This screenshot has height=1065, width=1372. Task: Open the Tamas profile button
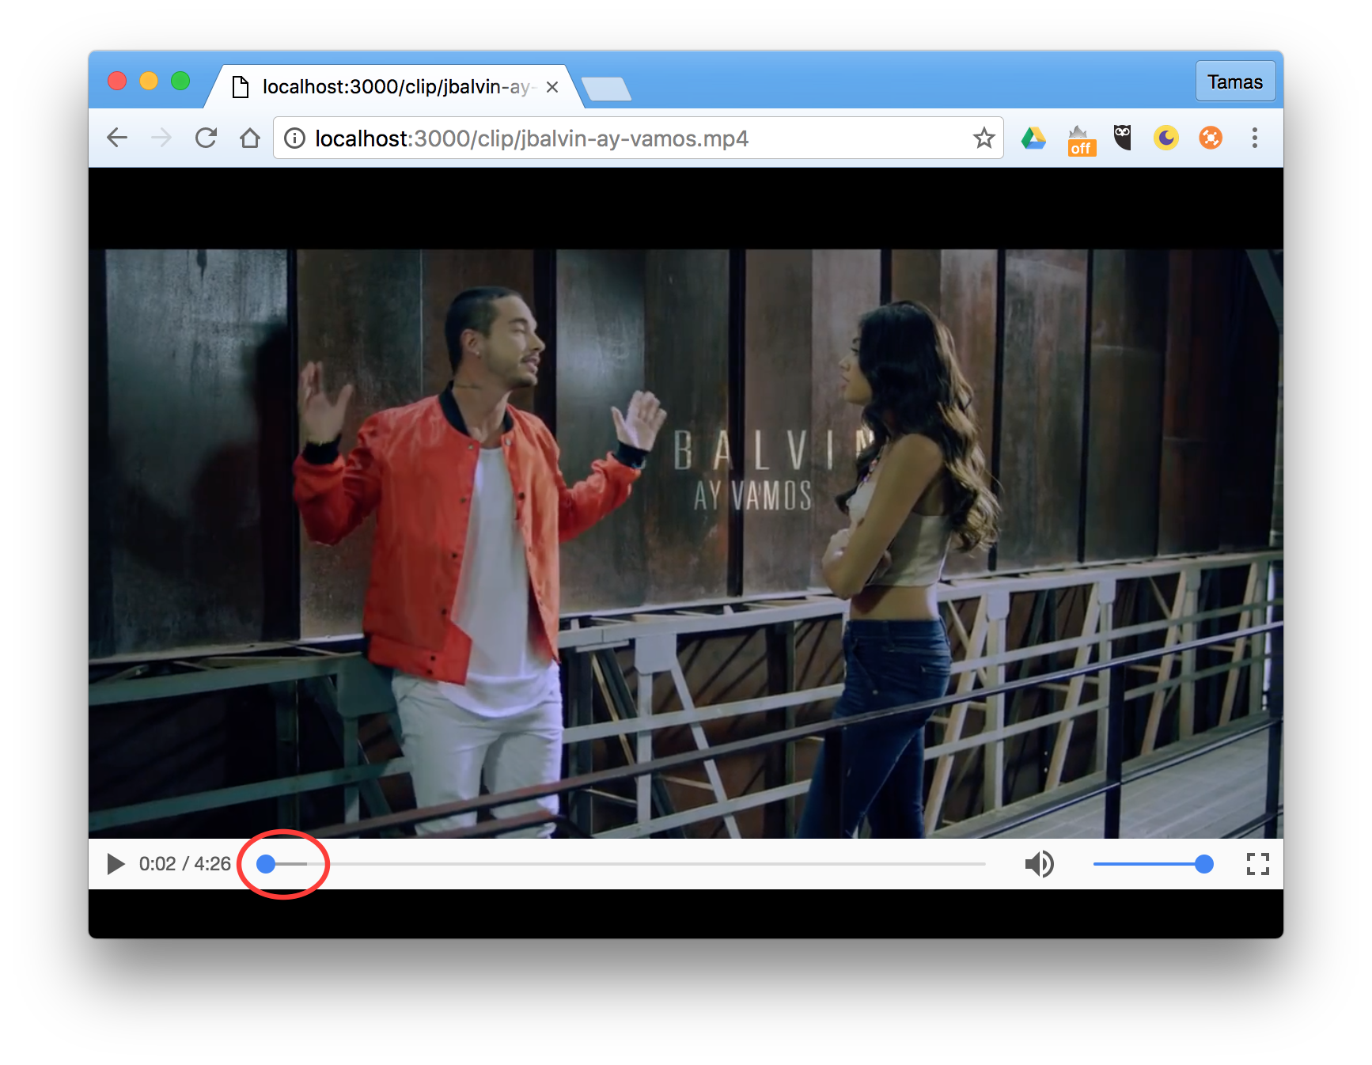pyautogui.click(x=1235, y=81)
